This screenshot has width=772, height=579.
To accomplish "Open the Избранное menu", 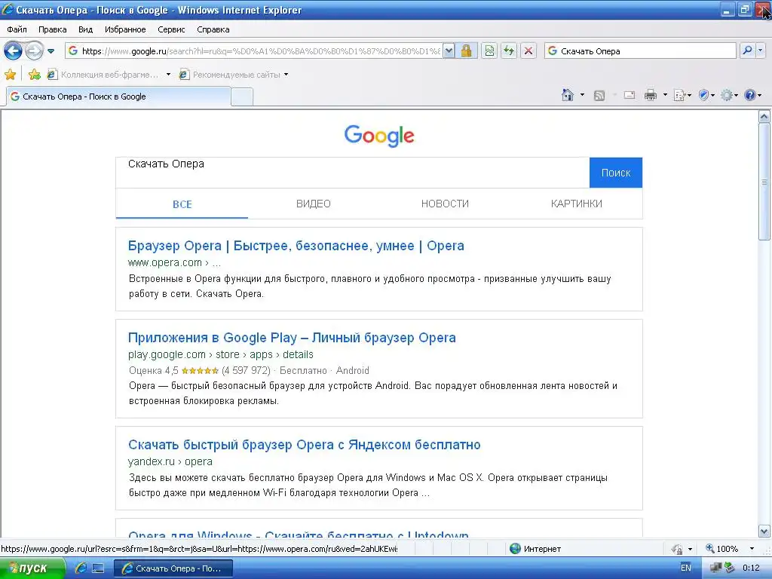I will (x=125, y=29).
